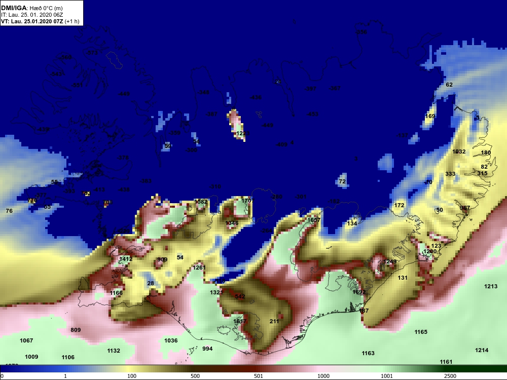Click the map value 333

pyautogui.click(x=450, y=174)
